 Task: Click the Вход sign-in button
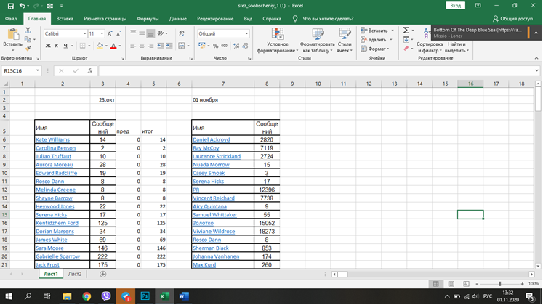click(455, 6)
